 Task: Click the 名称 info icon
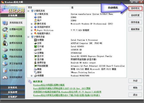click(x=35, y=17)
